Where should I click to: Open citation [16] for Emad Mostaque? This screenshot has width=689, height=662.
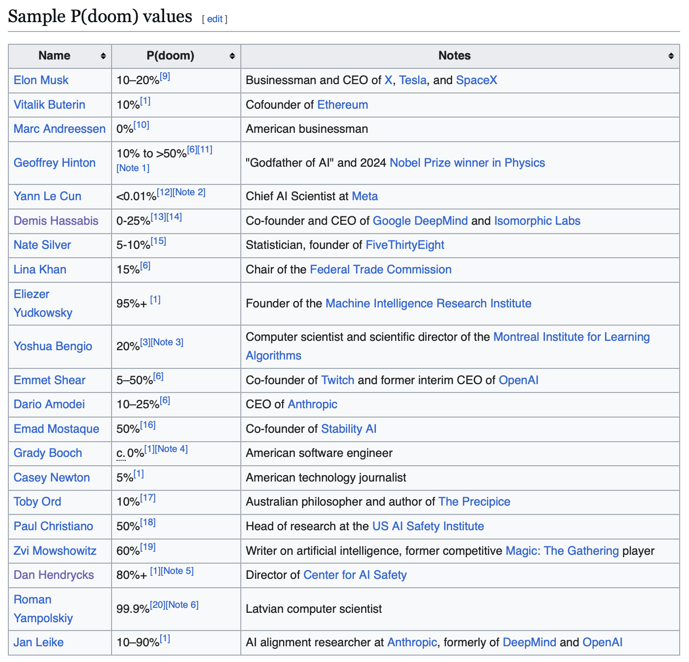(x=148, y=425)
